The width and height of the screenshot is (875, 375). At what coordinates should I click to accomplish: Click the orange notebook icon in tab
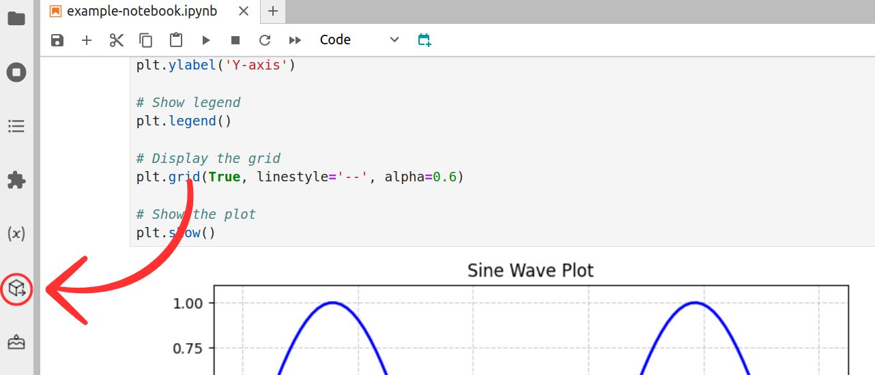56,12
